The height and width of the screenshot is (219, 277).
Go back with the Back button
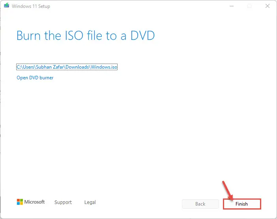pyautogui.click(x=200, y=204)
